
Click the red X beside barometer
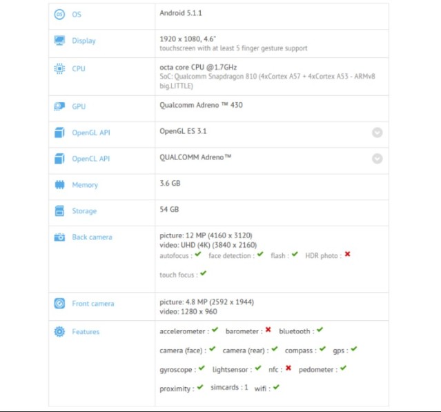coord(268,331)
